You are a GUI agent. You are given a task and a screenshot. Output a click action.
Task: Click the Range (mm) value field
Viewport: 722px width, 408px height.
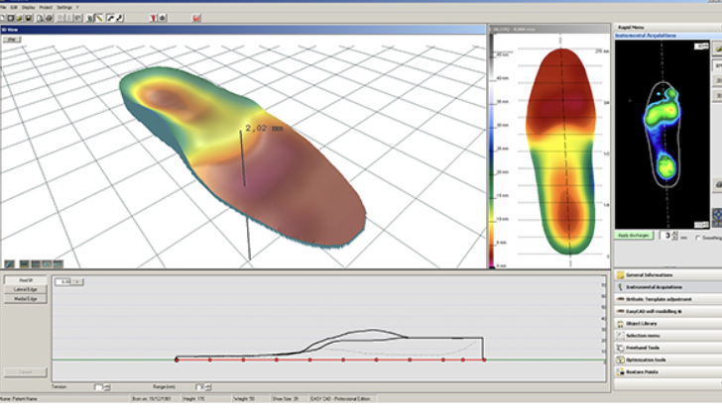tap(198, 386)
